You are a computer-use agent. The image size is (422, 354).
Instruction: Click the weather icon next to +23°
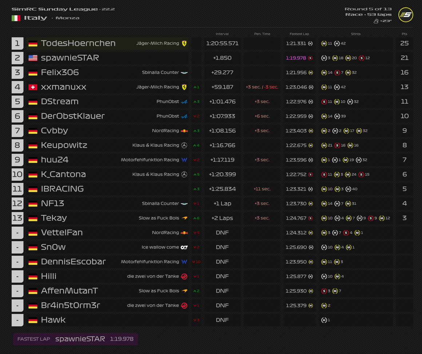(x=376, y=21)
